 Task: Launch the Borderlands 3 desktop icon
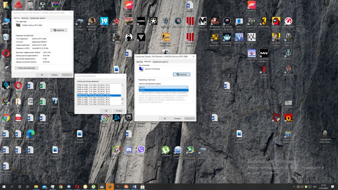coord(264,22)
